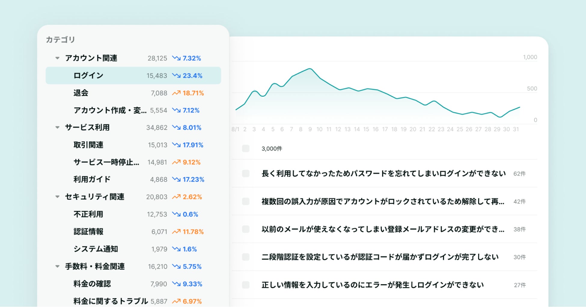The height and width of the screenshot is (307, 586).
Task: Click the trend arrow next to 取引関連
Action: [x=176, y=145]
